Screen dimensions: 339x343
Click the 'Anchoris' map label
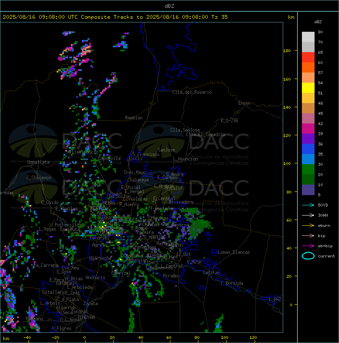(95, 277)
